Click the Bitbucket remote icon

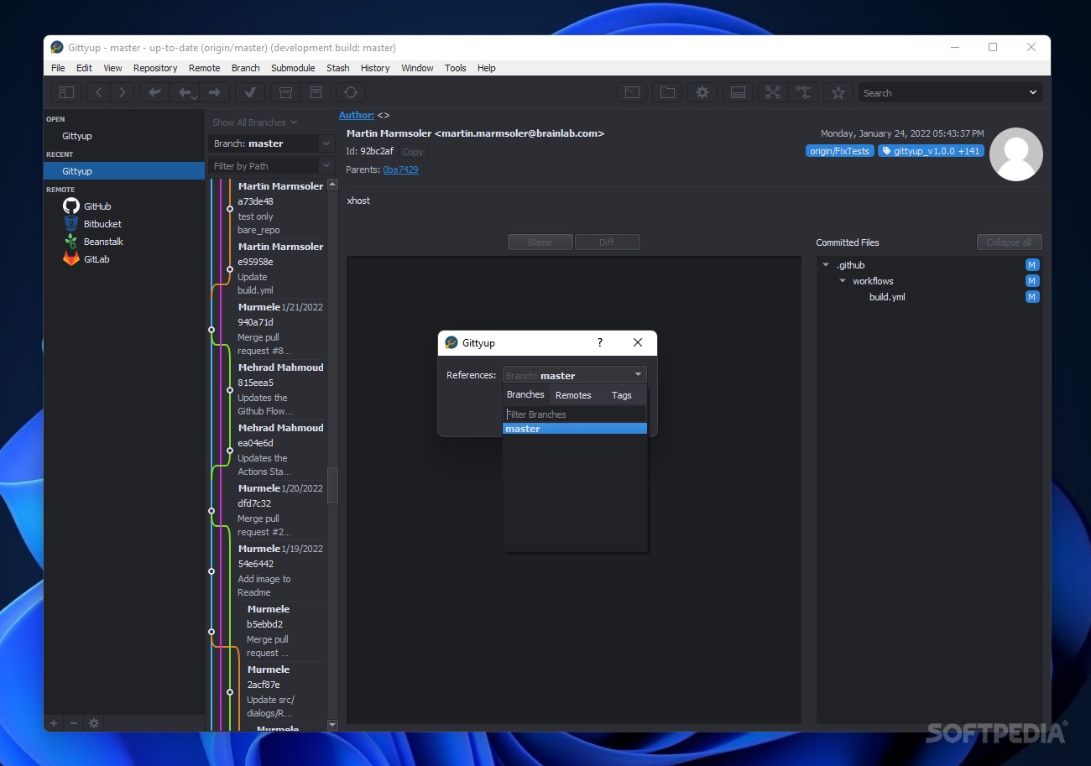click(x=71, y=223)
